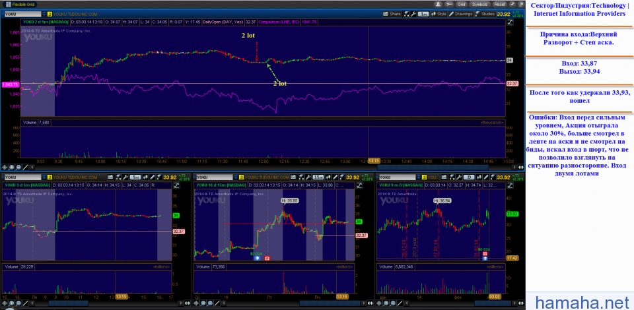Viewport: 634px width, 310px height.
Task: Expand the 15m chart symbol dropdown arrow
Action: pyautogui.click(x=236, y=177)
